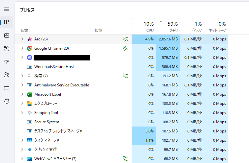Open the Users sidebar icon
This screenshot has width=249, height=163.
pos(7,75)
